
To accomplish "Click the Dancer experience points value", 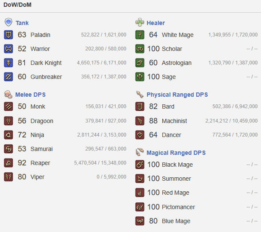I will 235,135.
